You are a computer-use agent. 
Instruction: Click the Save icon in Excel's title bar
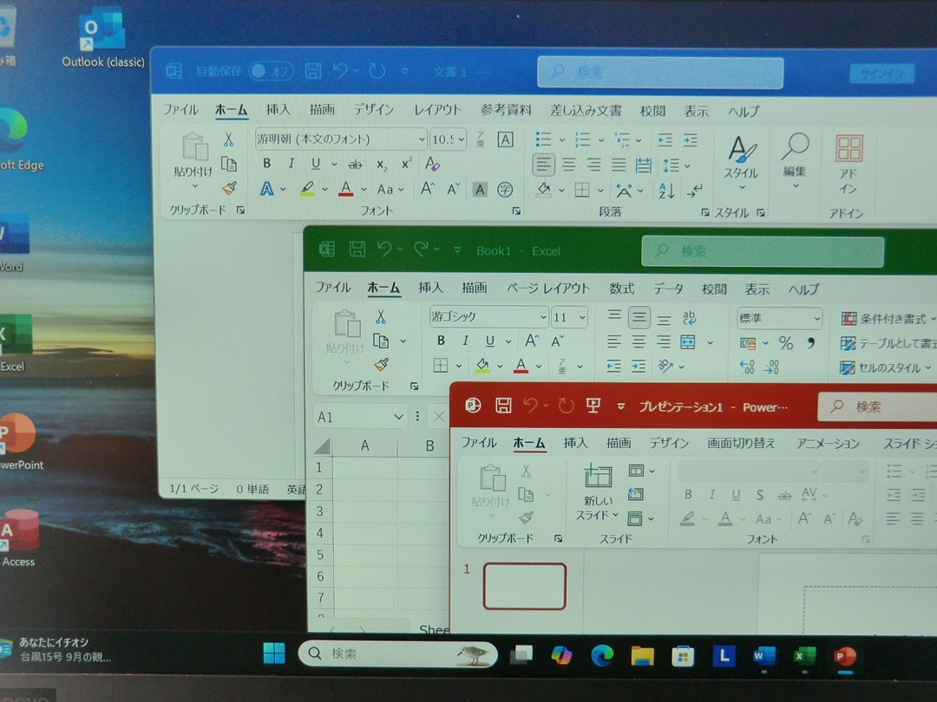tap(357, 249)
